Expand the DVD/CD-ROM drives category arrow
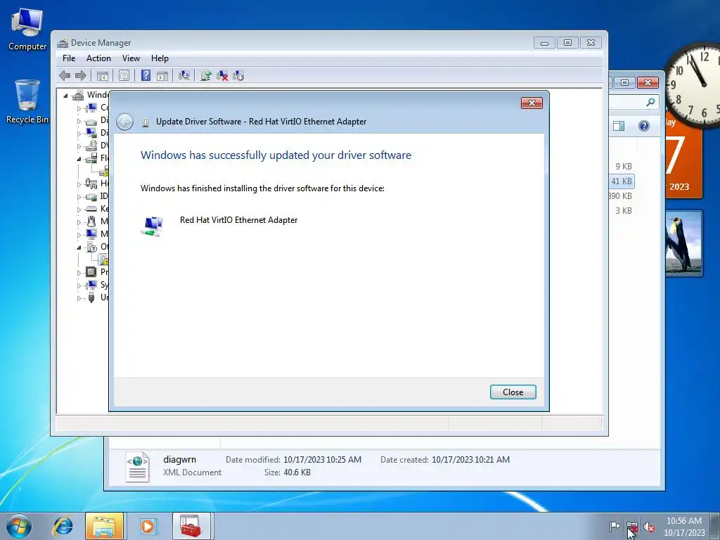The image size is (720, 540). click(x=79, y=146)
